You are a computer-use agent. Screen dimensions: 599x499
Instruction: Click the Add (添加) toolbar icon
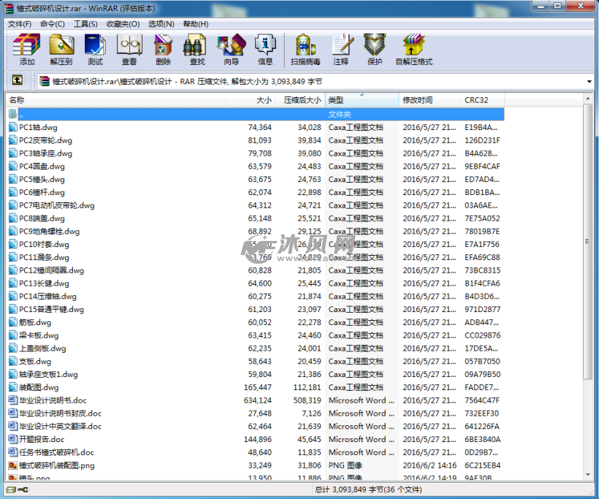click(x=27, y=49)
